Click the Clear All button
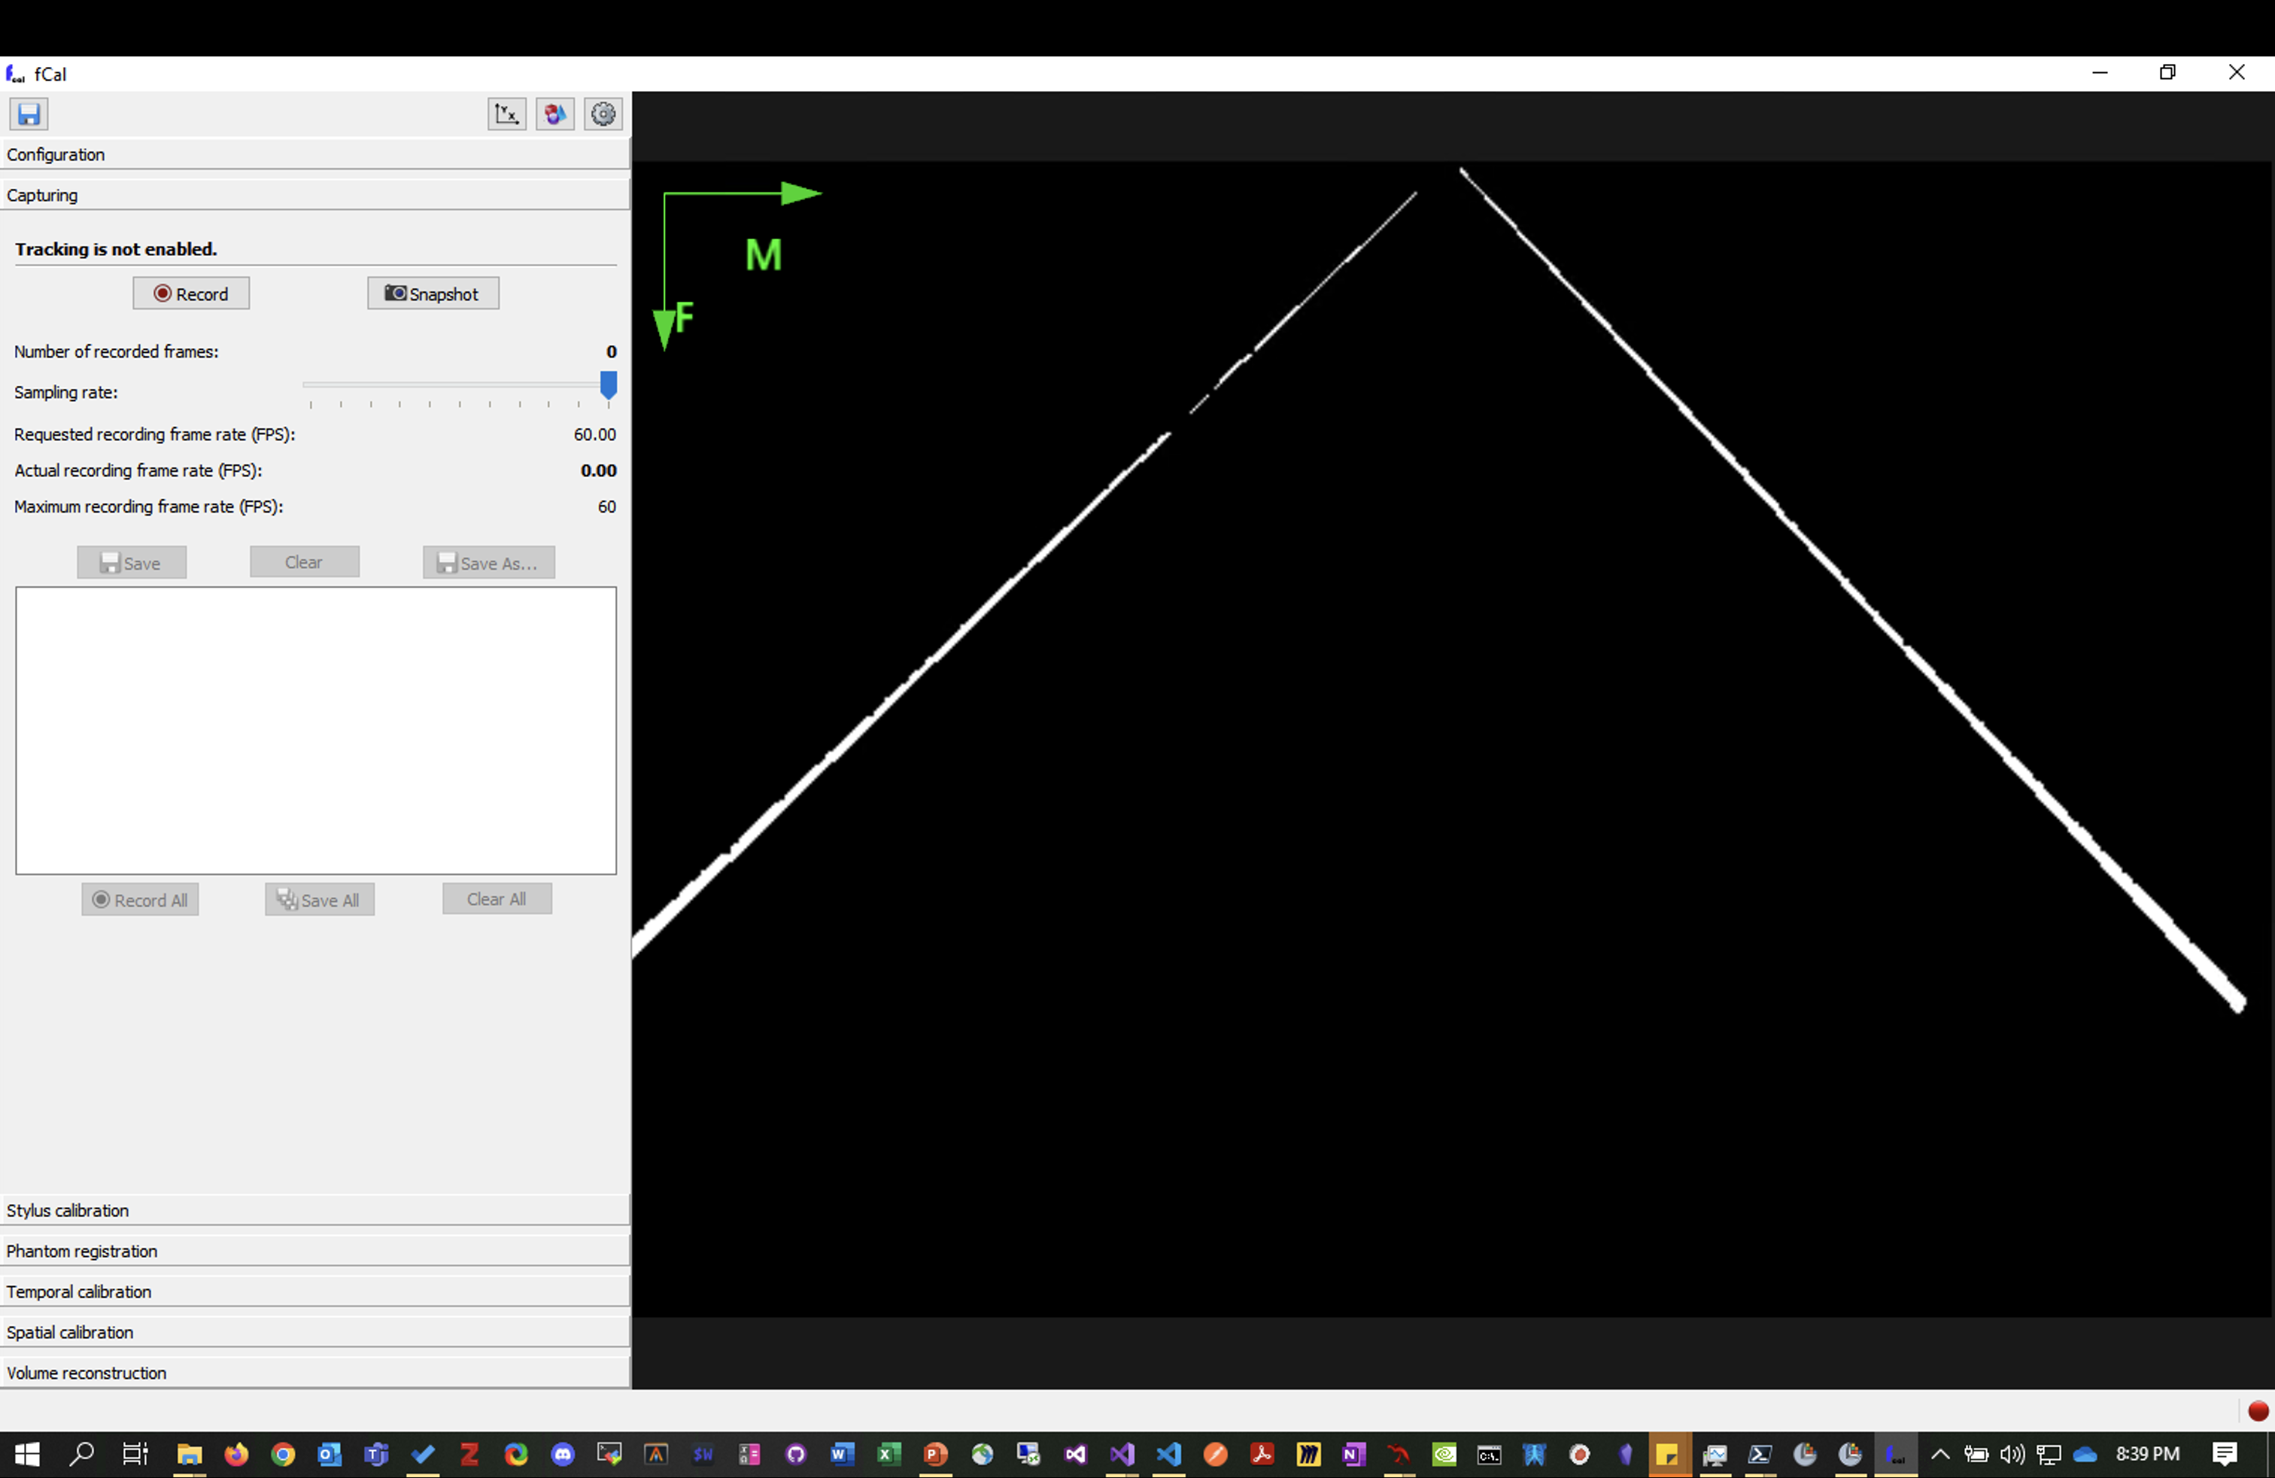Image resolution: width=2275 pixels, height=1478 pixels. pyautogui.click(x=496, y=899)
